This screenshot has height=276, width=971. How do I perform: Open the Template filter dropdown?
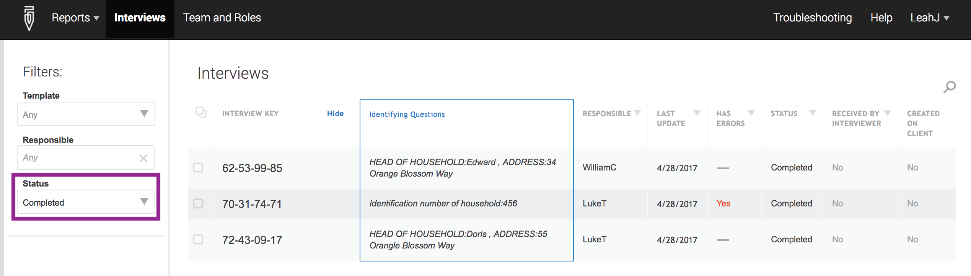(86, 114)
